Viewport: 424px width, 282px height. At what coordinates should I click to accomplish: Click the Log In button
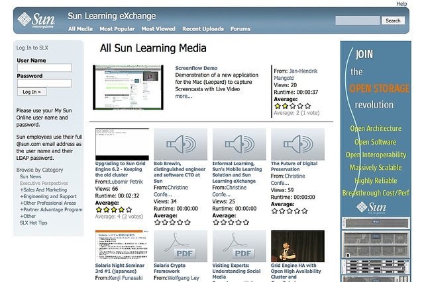[32, 92]
